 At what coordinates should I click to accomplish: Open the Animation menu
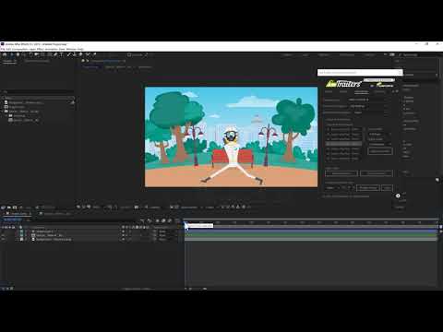pyautogui.click(x=52, y=49)
